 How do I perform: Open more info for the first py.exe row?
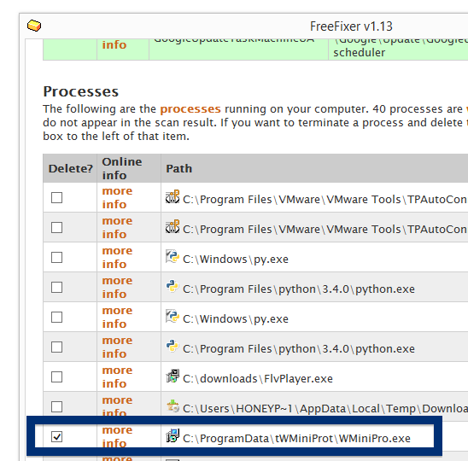pos(117,257)
